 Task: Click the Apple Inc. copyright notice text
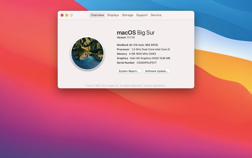click(x=113, y=86)
